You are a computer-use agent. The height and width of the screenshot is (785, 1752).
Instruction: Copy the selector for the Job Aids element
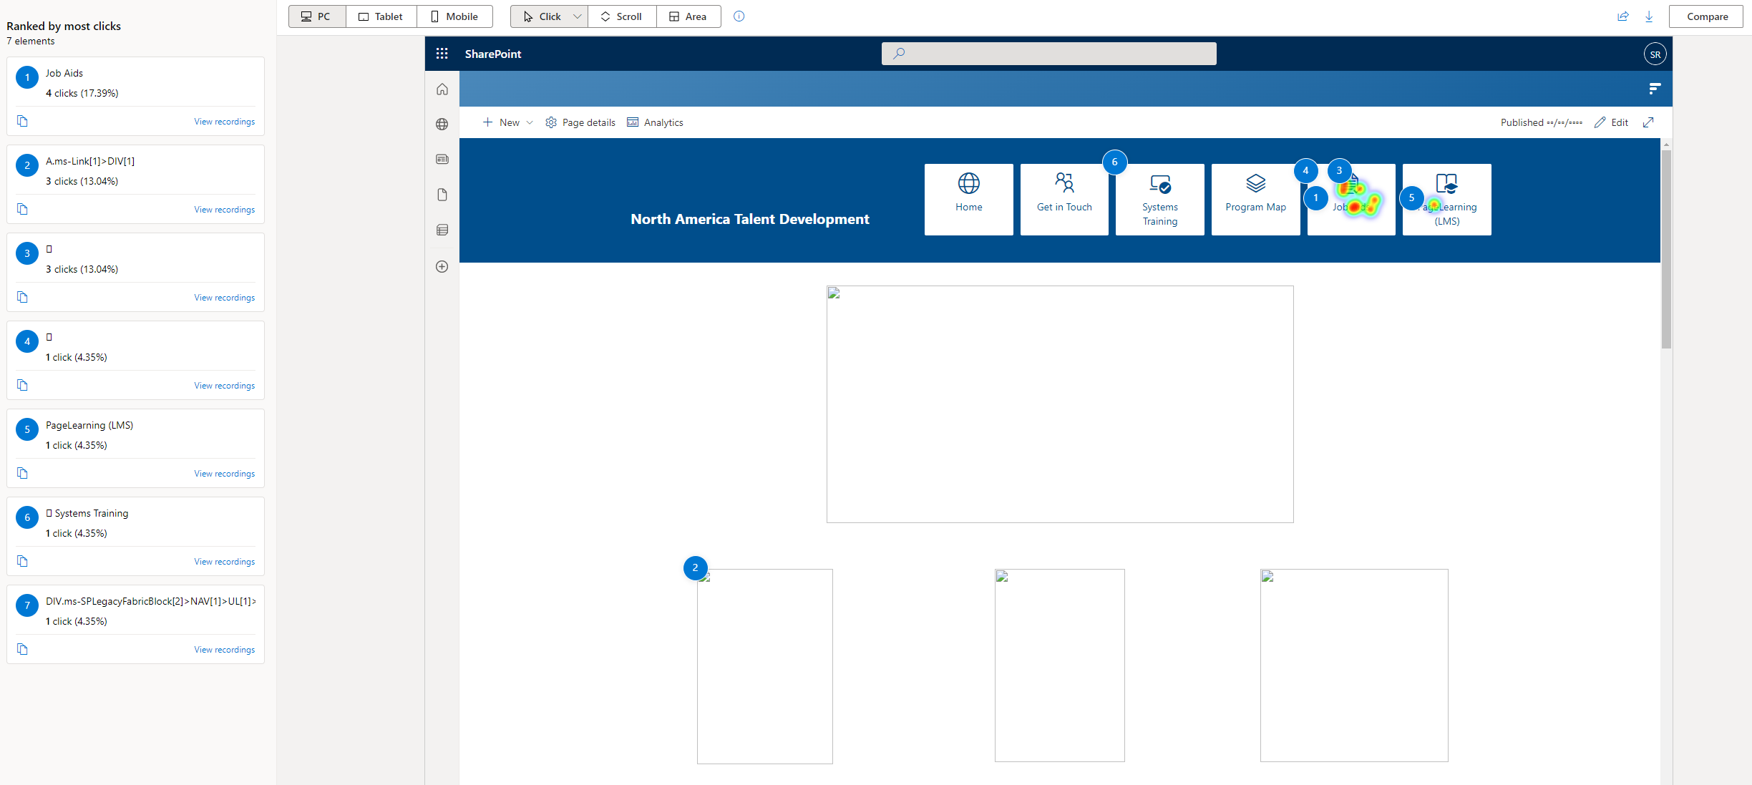point(22,121)
